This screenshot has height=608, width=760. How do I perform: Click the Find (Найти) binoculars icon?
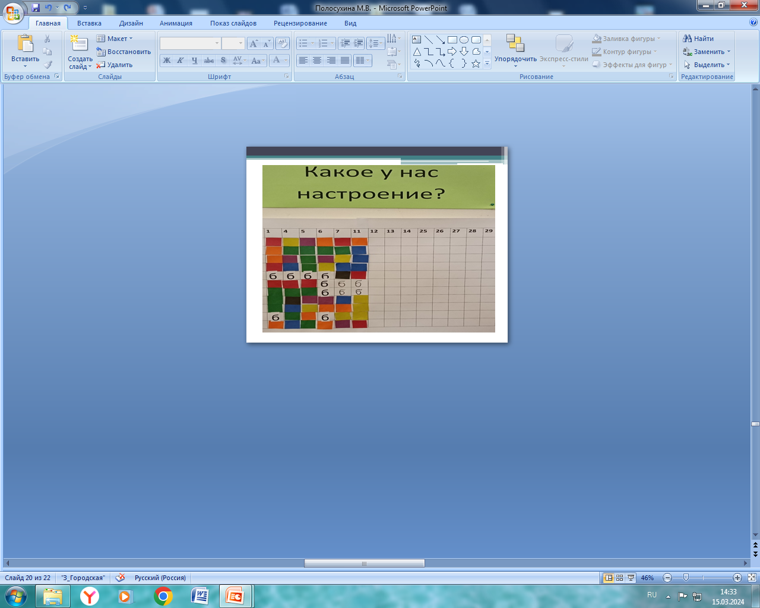(688, 39)
